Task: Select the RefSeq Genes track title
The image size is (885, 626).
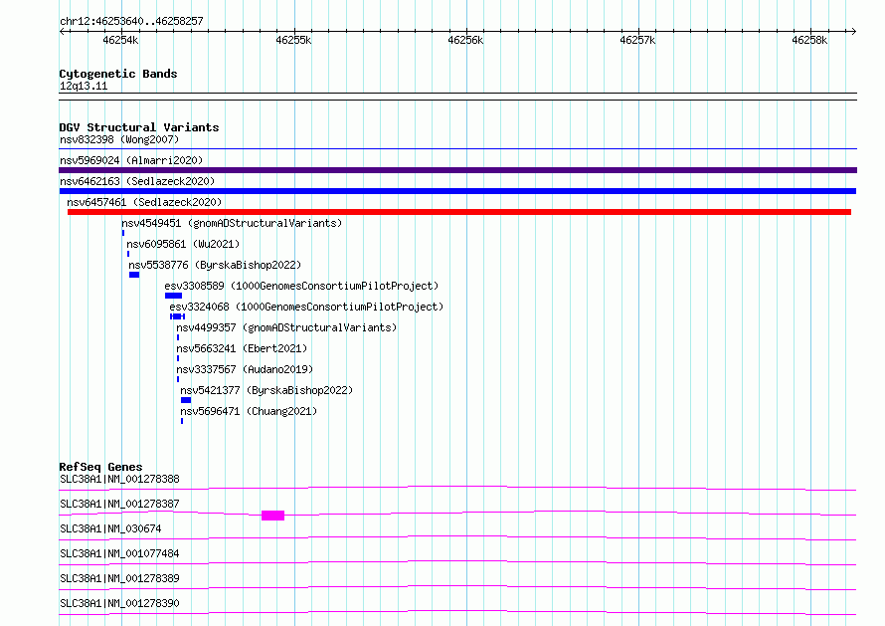Action: point(100,467)
